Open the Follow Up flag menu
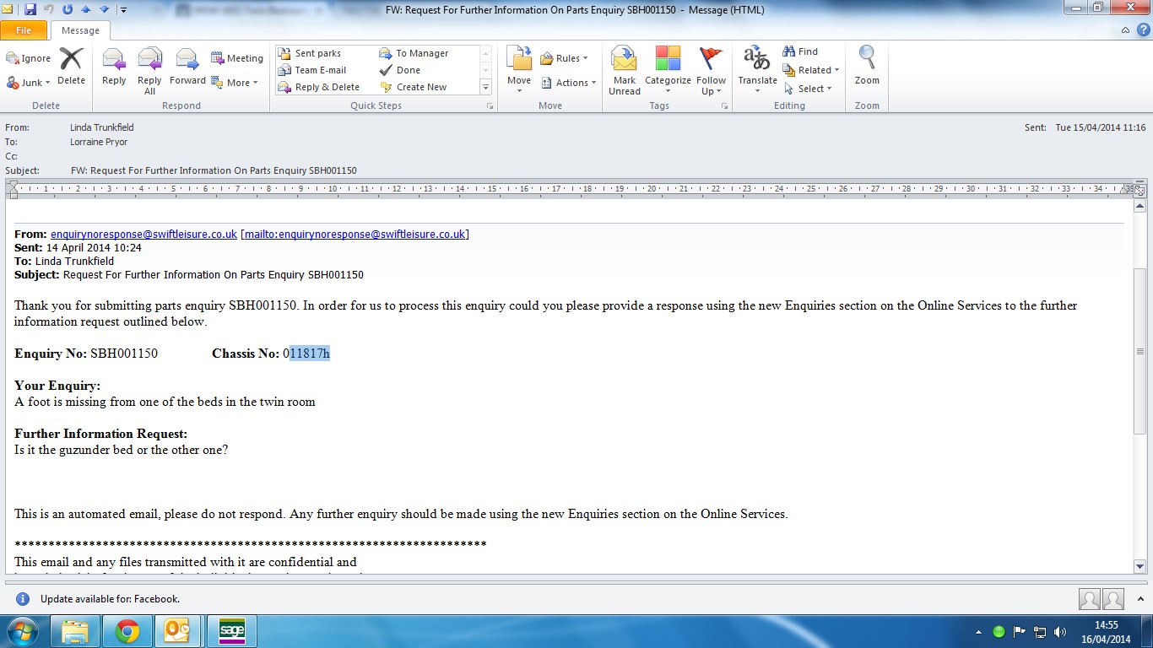This screenshot has height=648, width=1153. pos(712,71)
